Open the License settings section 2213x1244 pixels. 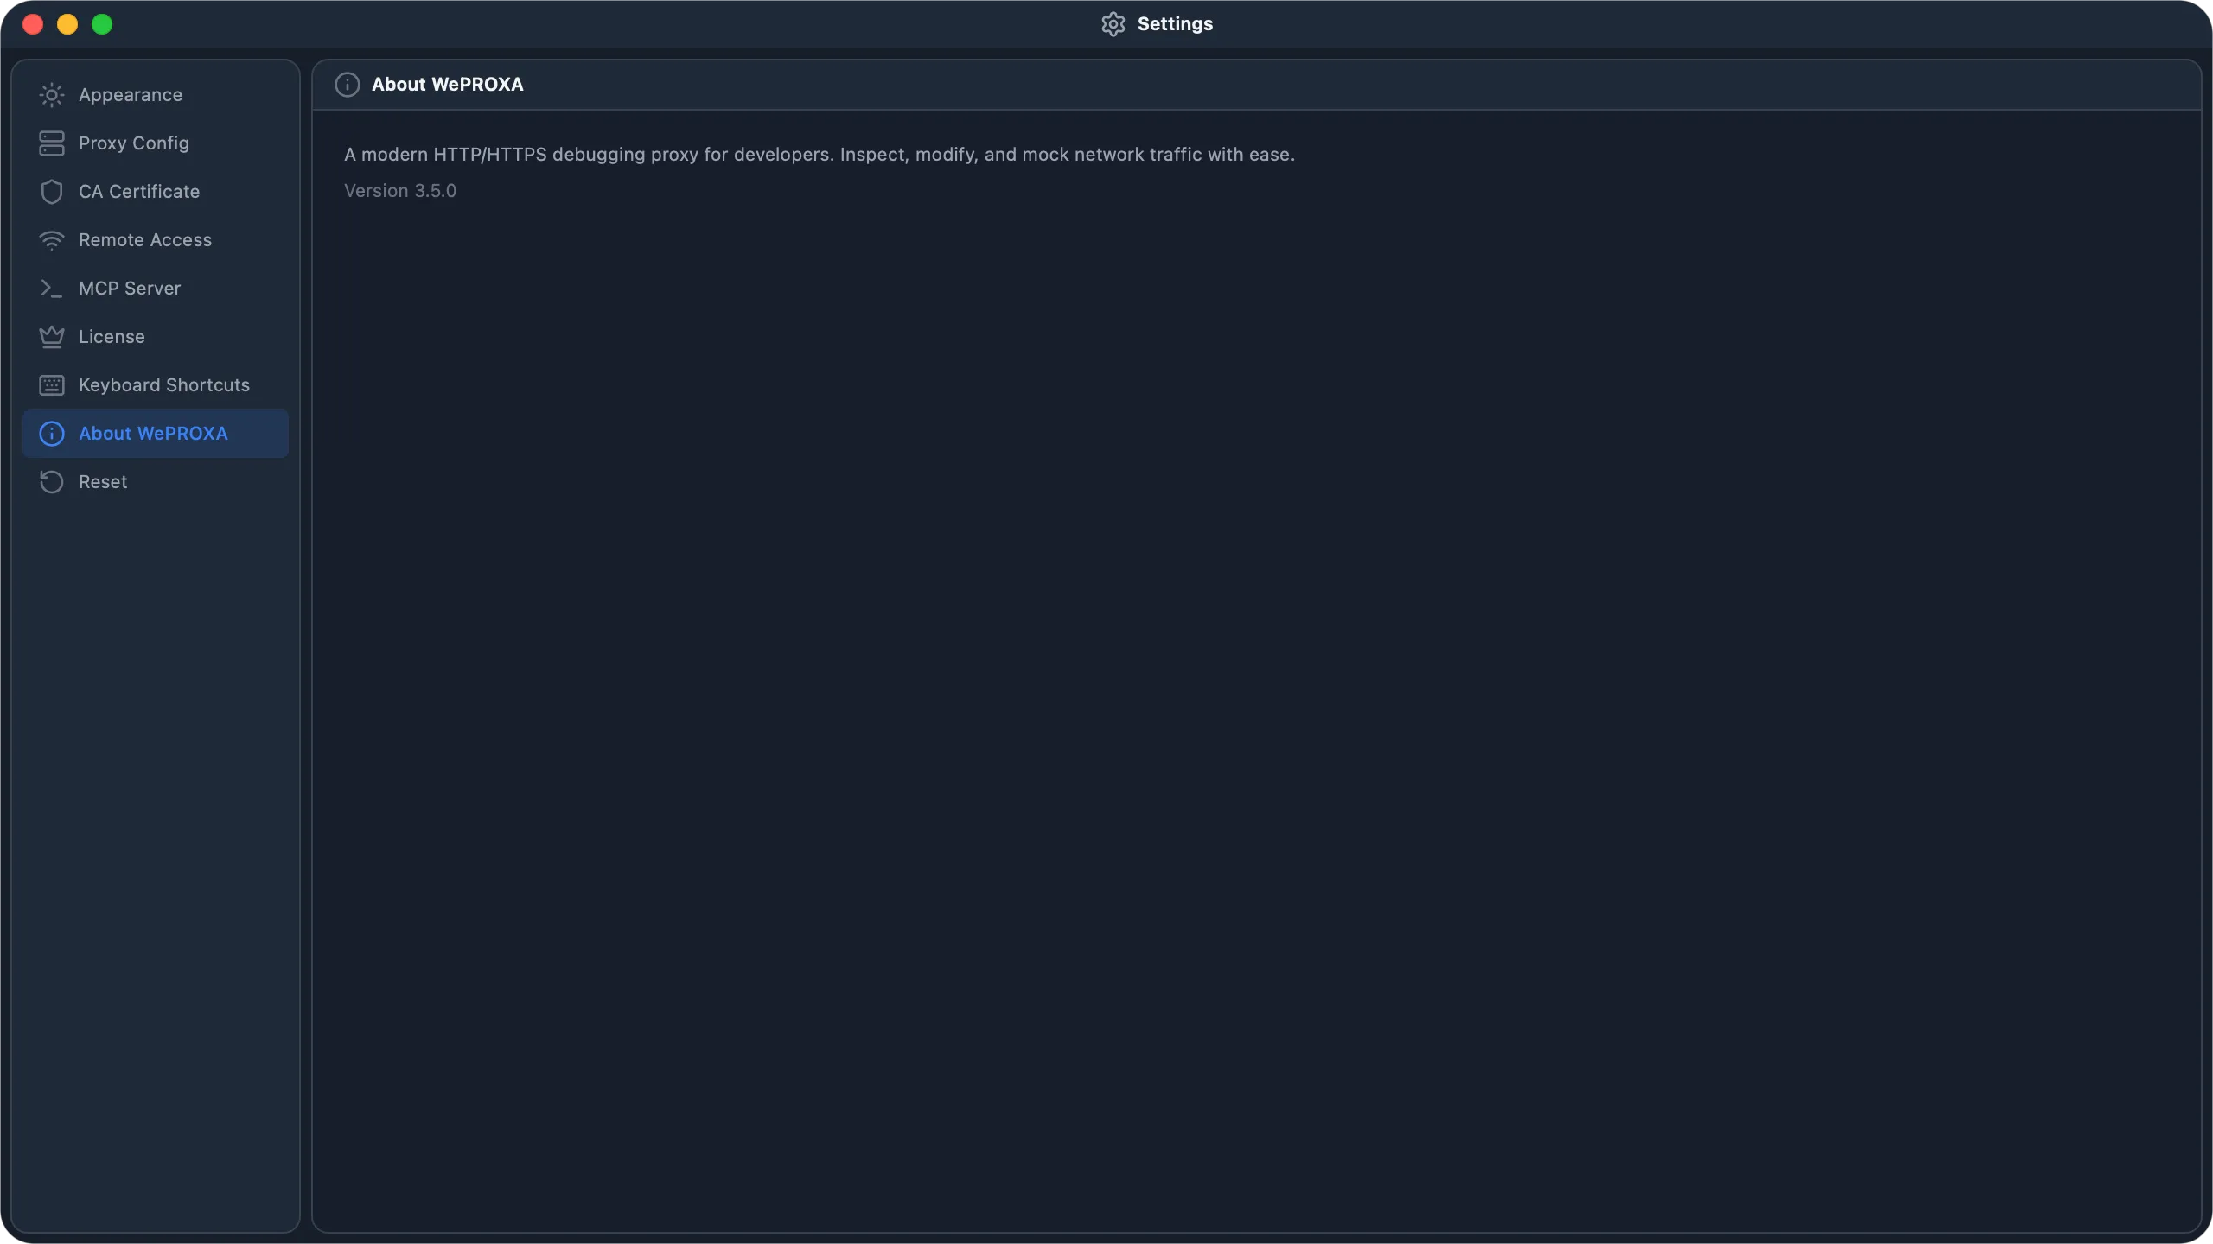156,337
